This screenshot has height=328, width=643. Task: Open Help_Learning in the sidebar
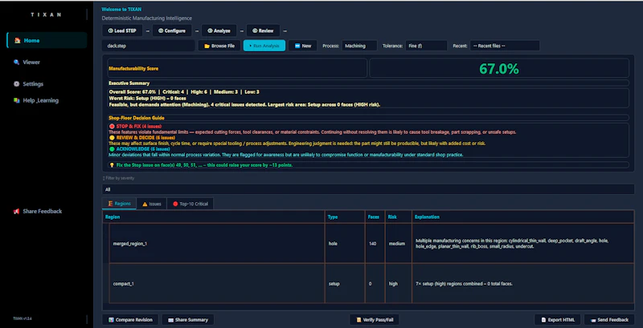tap(36, 100)
